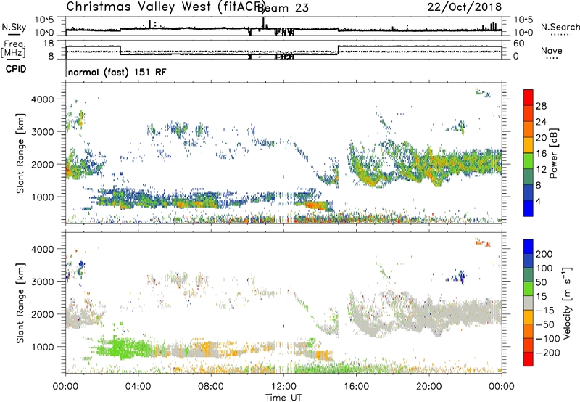Click the '04:00' time tick label
This screenshot has width=580, height=402.
[138, 387]
